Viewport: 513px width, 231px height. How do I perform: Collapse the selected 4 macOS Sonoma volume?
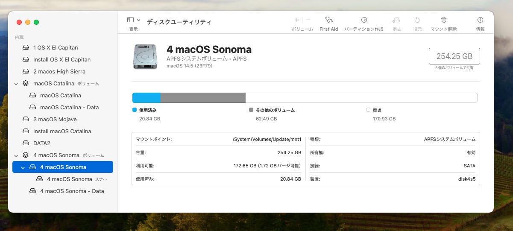coord(23,167)
